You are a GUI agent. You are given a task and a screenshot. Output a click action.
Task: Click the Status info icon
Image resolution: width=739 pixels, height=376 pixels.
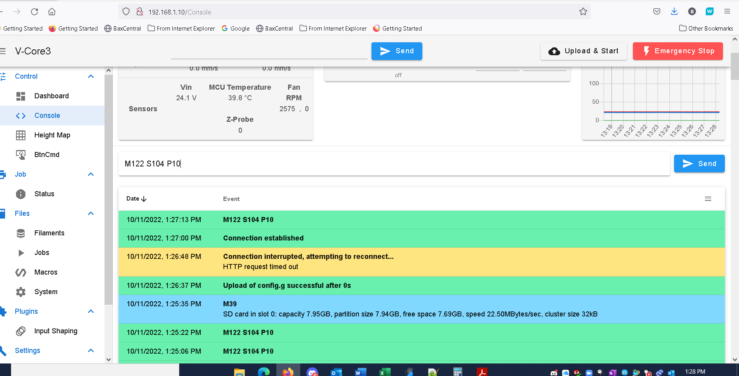[21, 194]
